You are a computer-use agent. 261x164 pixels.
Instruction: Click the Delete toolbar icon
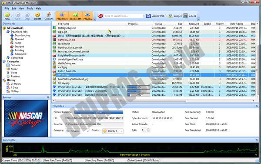37,16
